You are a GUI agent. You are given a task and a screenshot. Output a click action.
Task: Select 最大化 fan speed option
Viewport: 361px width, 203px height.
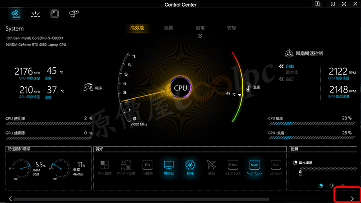292,72
